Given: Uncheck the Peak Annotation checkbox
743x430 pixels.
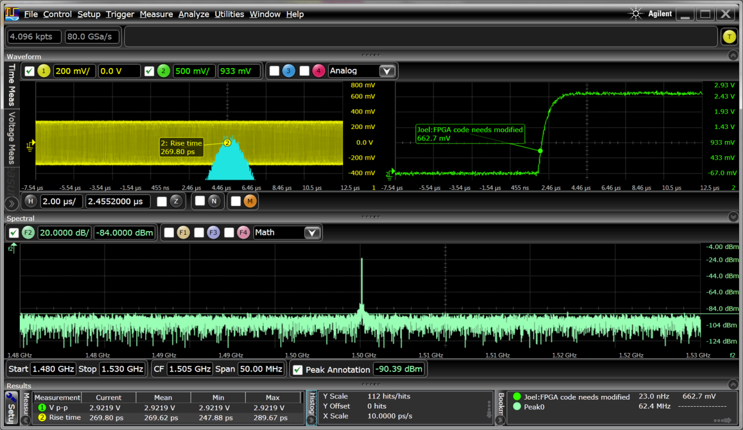Looking at the screenshot, I should pyautogui.click(x=297, y=370).
